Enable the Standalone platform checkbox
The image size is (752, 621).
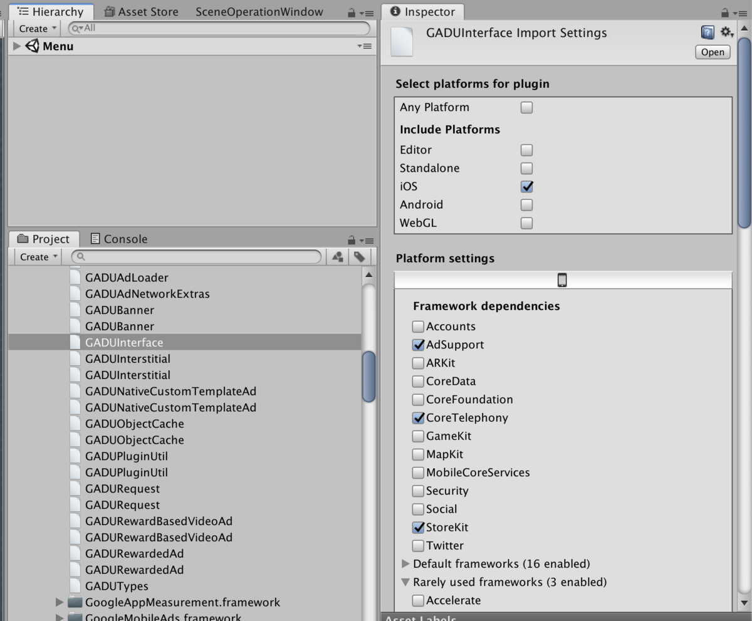point(526,169)
